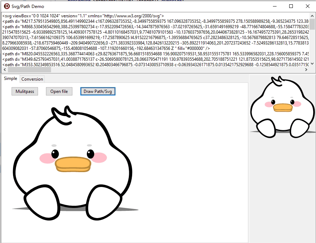Click the vertical scrollbar thumb
Screen dimensions: 316x243
pos(312,24)
